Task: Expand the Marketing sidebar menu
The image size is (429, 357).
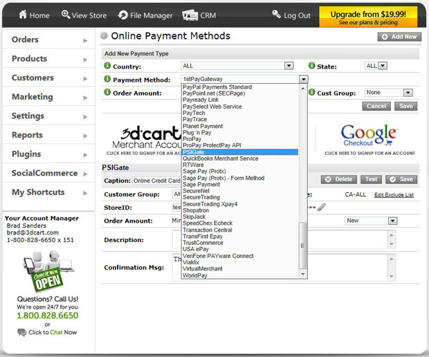Action: click(x=49, y=97)
